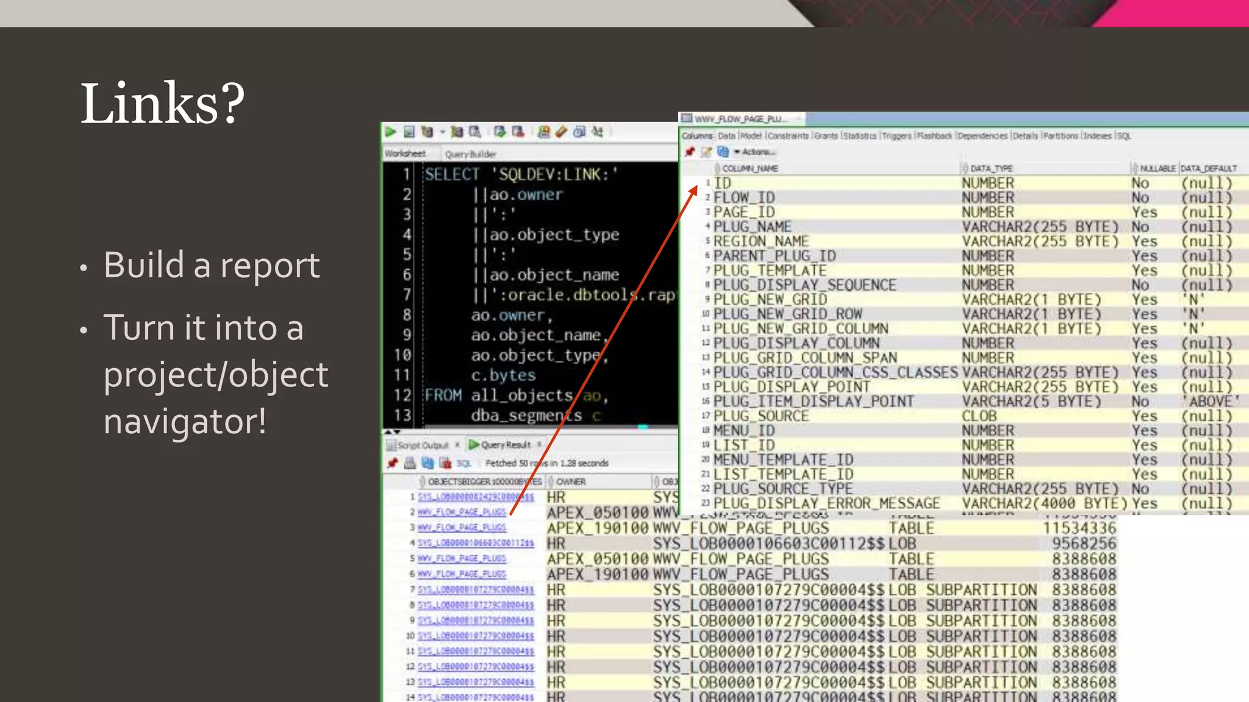The width and height of the screenshot is (1249, 702).
Task: Open WWV_FLOW_PAGE_PLUGS link in row 6
Action: point(462,574)
